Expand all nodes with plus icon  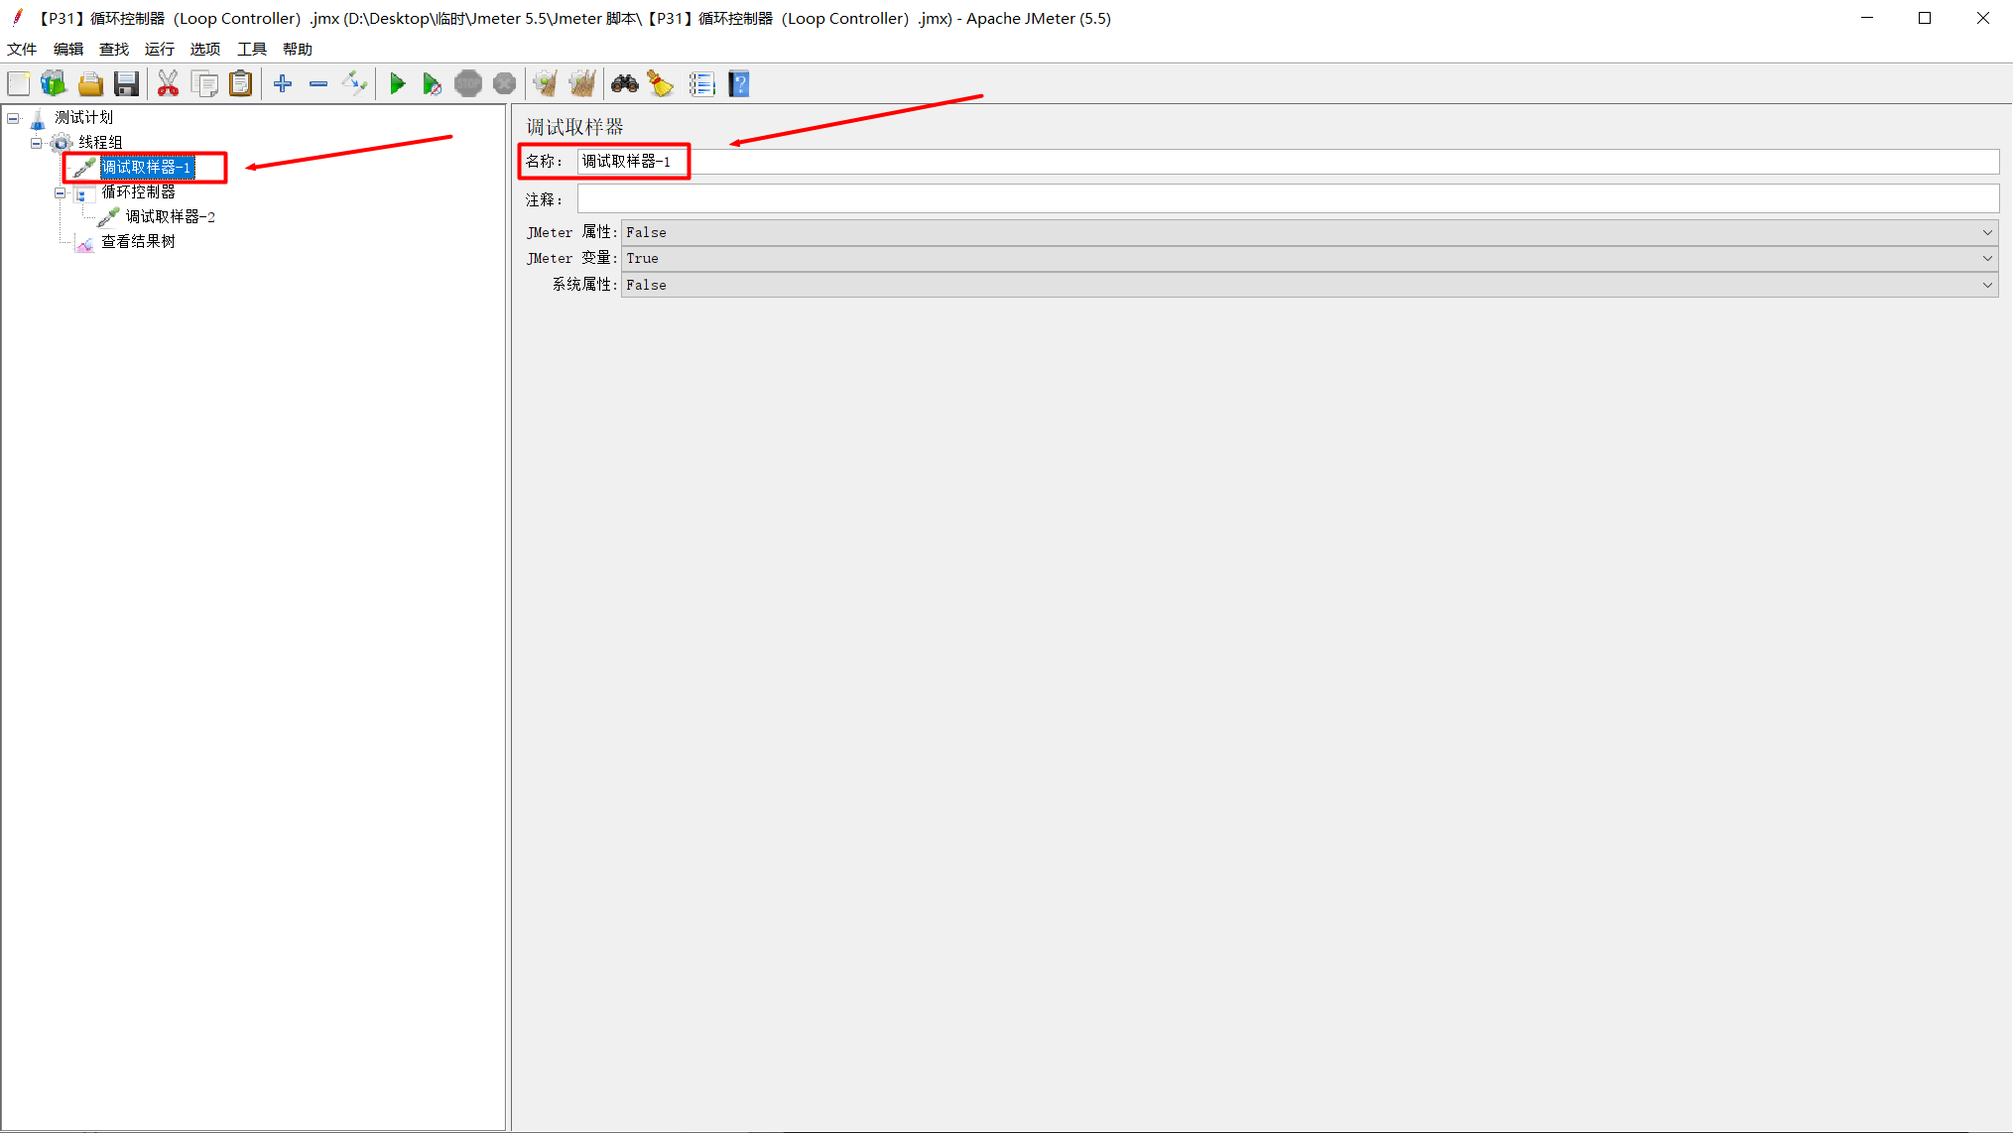click(x=283, y=84)
